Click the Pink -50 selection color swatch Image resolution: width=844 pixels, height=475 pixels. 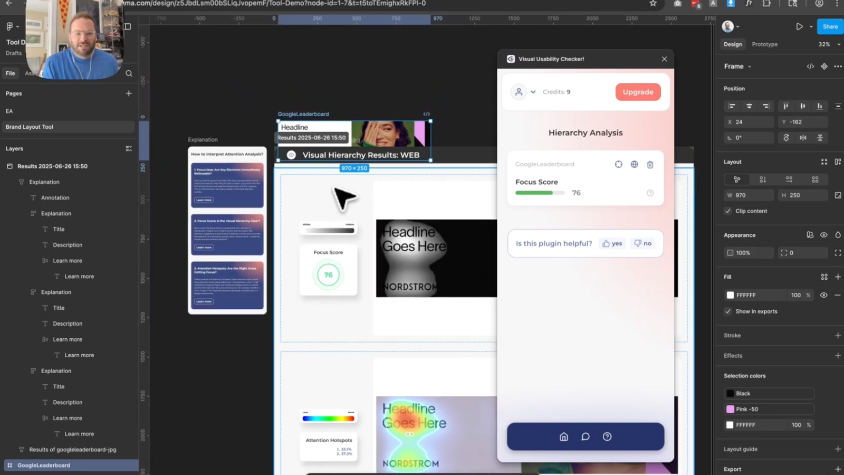click(x=730, y=409)
